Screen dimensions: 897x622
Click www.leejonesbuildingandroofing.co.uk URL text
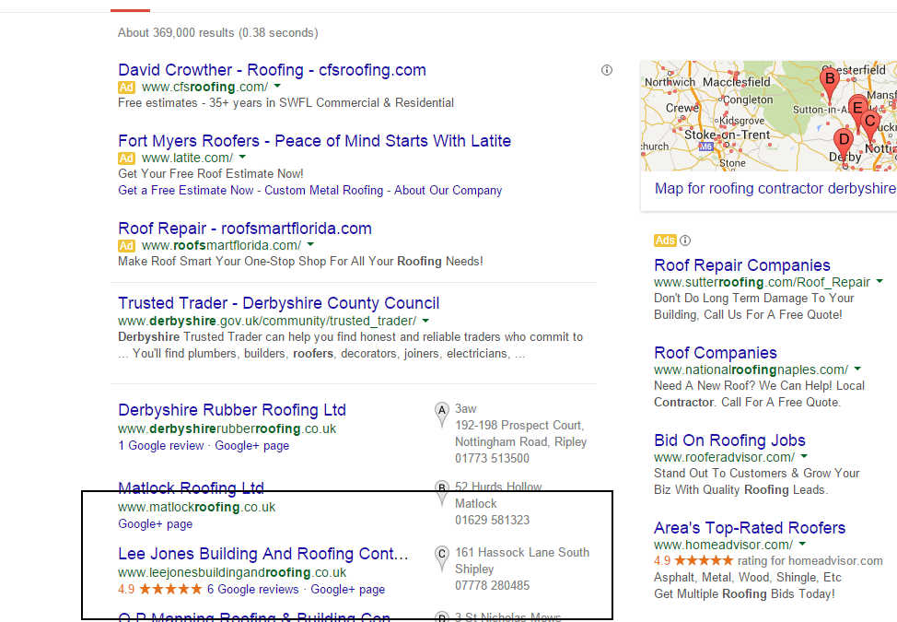(x=232, y=573)
